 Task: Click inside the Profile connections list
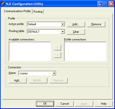click(85, 51)
